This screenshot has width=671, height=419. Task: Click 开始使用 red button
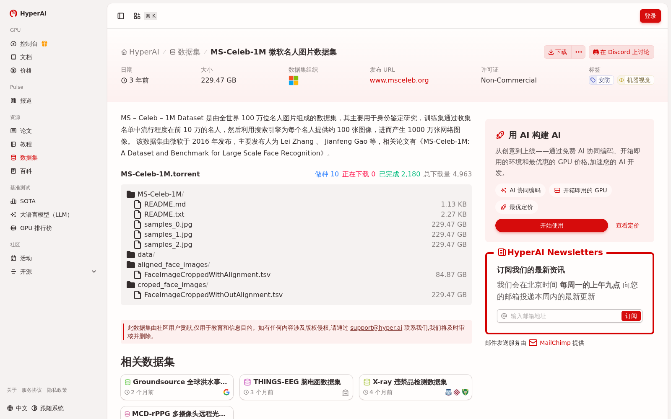pos(551,225)
